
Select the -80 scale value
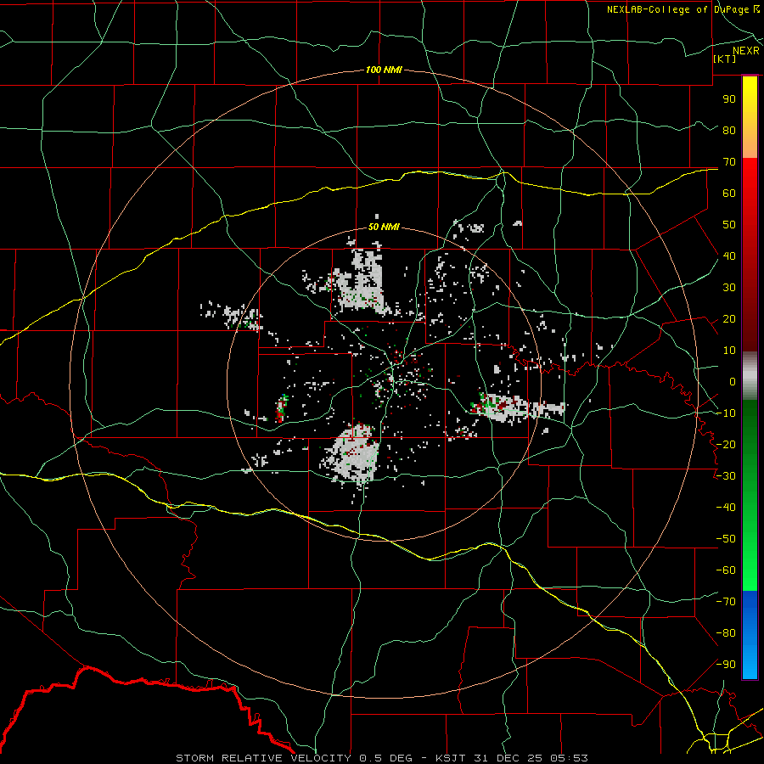click(726, 633)
